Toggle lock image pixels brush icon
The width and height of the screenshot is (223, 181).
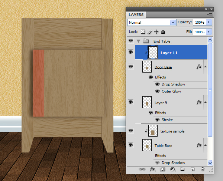149,32
